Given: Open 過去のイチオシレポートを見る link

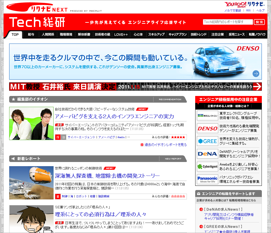Looking at the screenshot, I should click(x=165, y=145).
